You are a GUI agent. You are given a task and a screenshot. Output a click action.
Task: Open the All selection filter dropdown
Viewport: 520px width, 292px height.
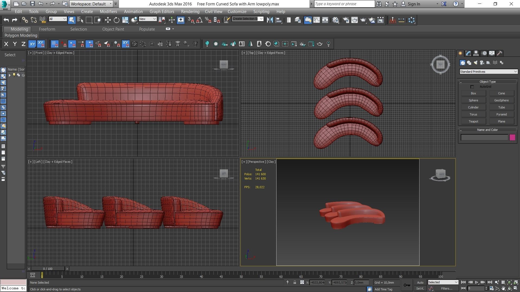[57, 19]
